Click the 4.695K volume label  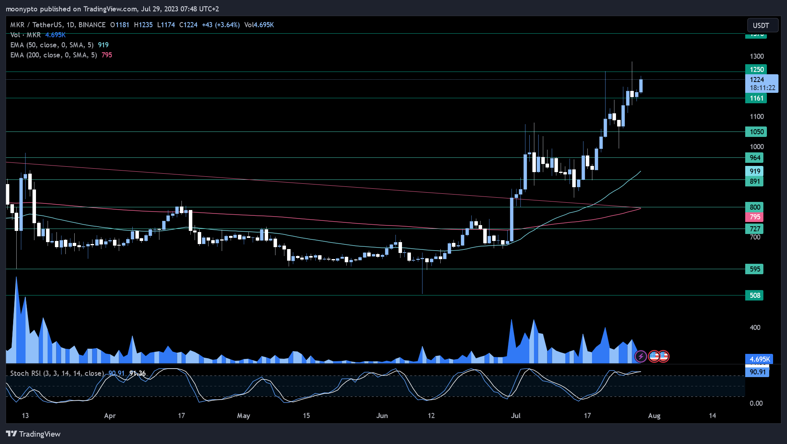pos(759,359)
